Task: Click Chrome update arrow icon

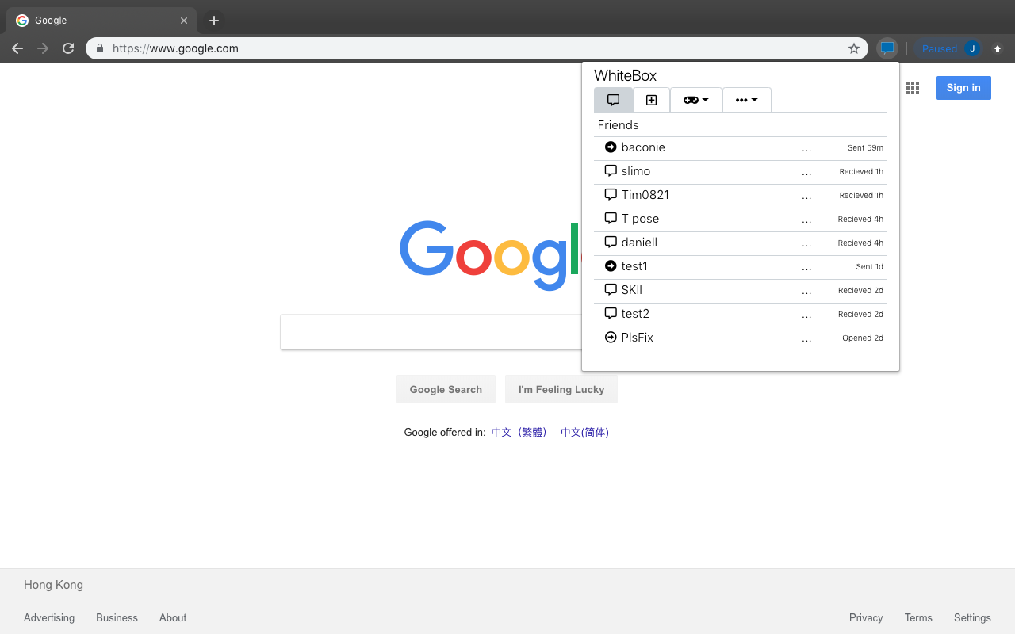Action: [x=998, y=48]
